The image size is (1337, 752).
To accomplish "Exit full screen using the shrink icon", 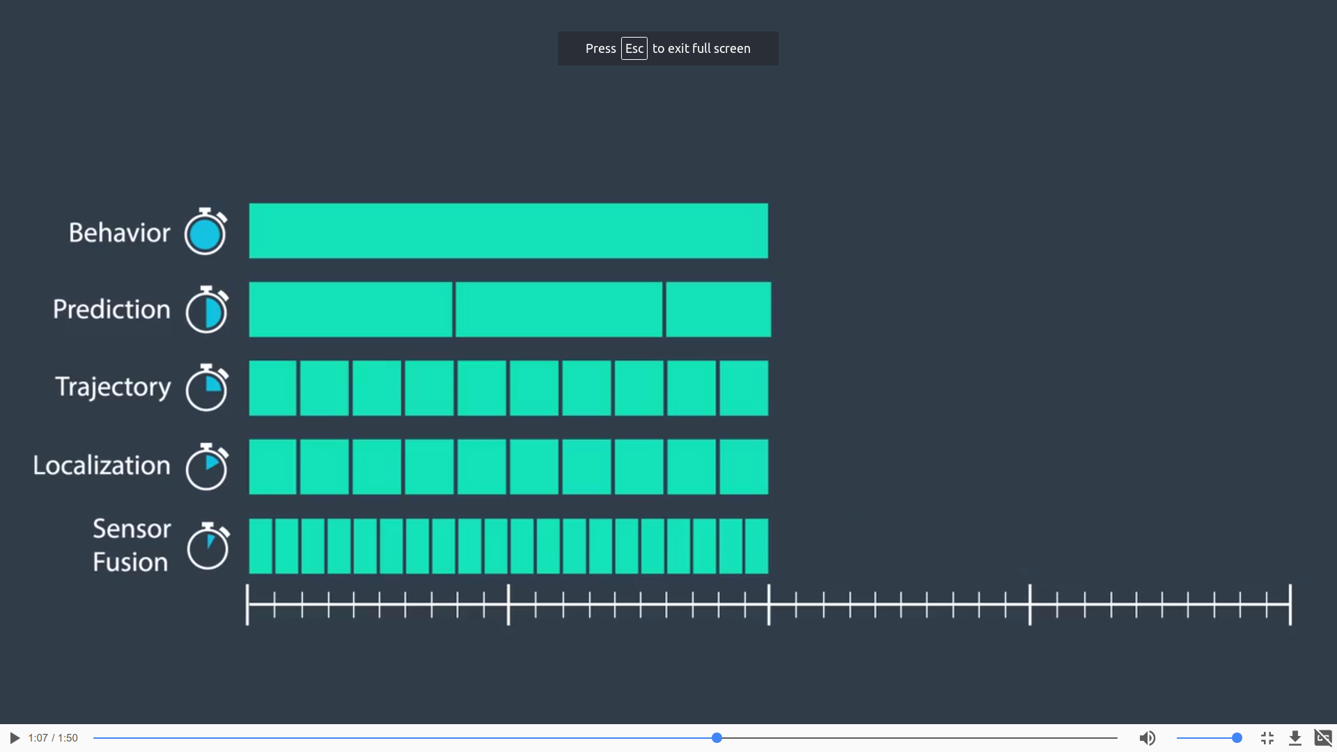I will (x=1267, y=738).
